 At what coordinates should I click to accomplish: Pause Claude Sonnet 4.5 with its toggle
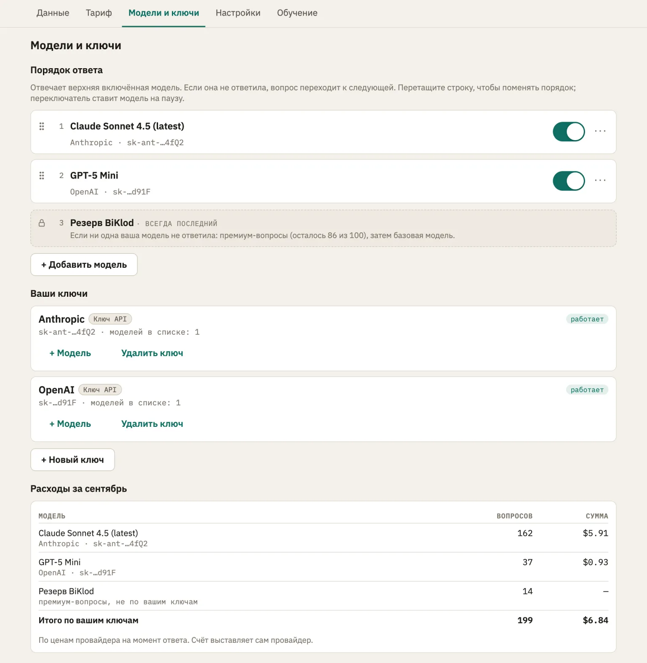569,132
